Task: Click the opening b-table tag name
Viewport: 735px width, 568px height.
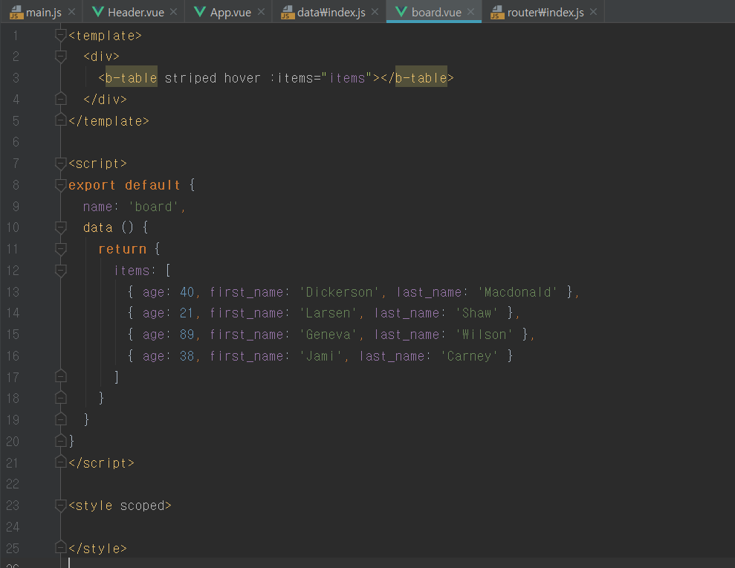Action: [132, 78]
